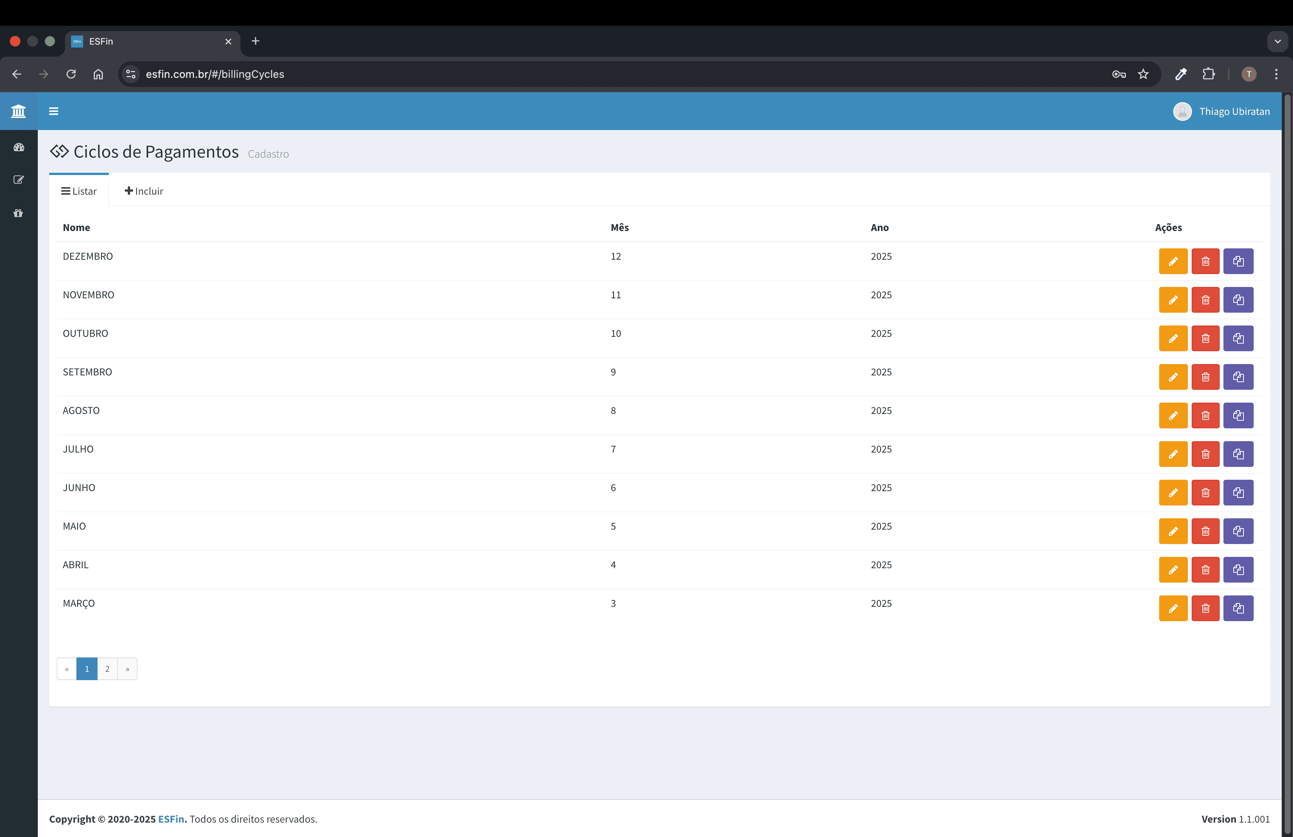Click the next page » arrow

click(x=127, y=669)
